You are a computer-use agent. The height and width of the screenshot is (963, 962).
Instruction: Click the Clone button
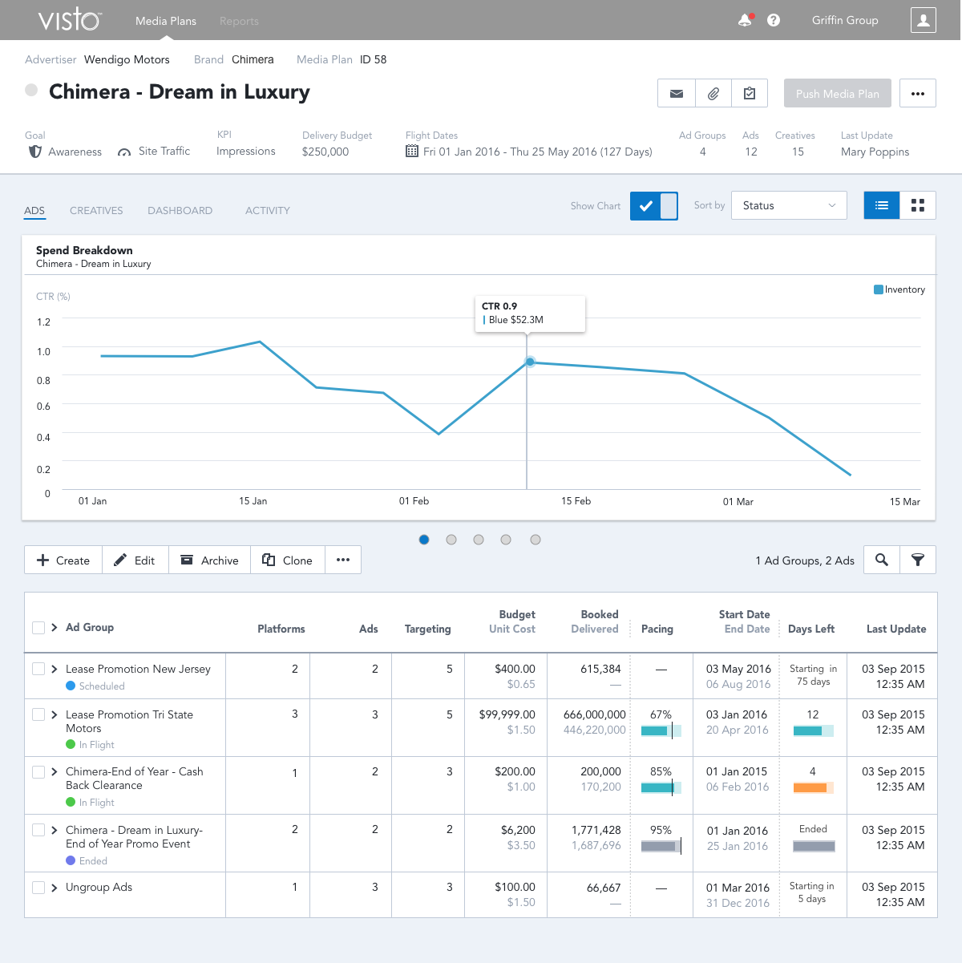287,560
